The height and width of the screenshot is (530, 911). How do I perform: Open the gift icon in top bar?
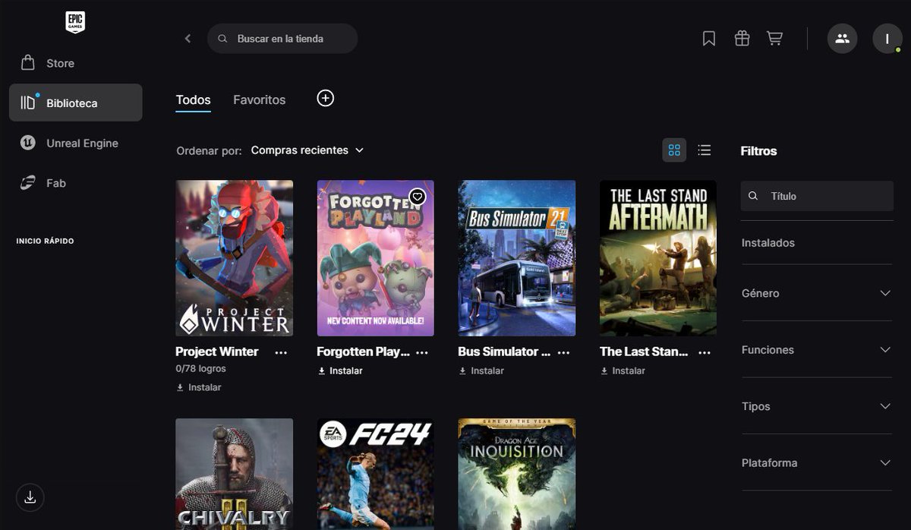point(742,38)
